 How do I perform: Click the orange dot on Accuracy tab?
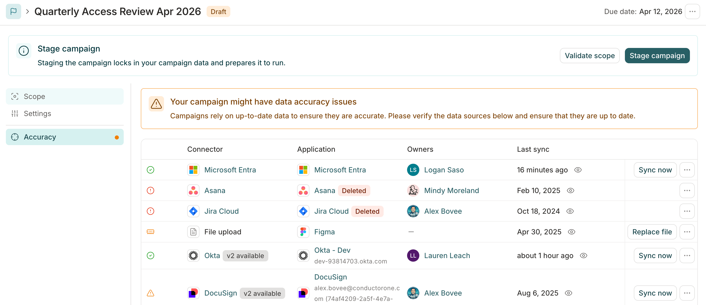pos(117,137)
